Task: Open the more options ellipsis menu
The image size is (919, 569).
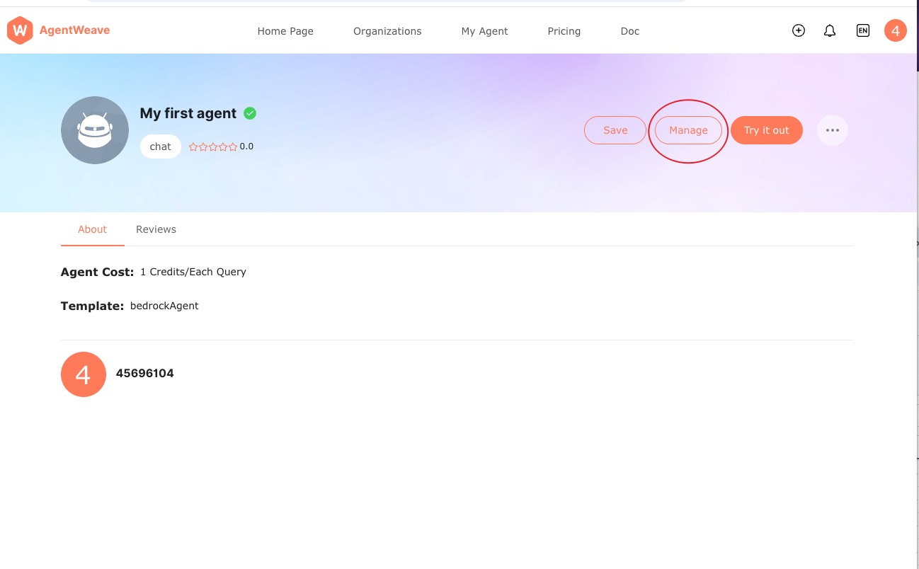Action: tap(833, 130)
